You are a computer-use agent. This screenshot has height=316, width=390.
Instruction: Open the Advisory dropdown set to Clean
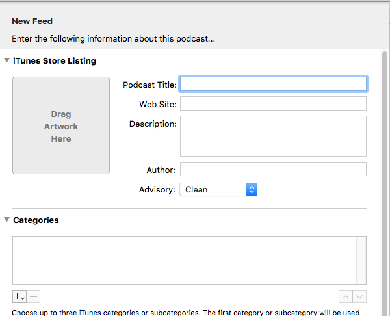click(x=218, y=190)
